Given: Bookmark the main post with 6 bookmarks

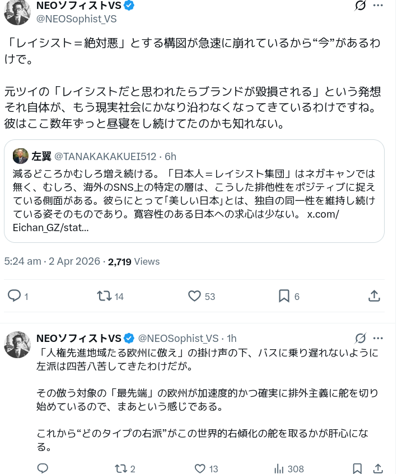Looking at the screenshot, I should coord(284,296).
